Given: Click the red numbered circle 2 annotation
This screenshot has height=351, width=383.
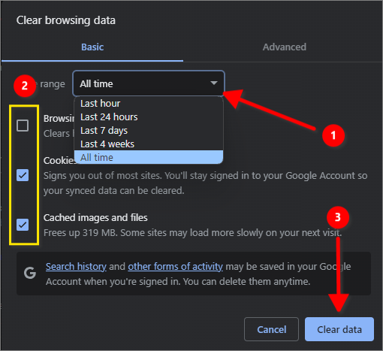Looking at the screenshot, I should 25,86.
